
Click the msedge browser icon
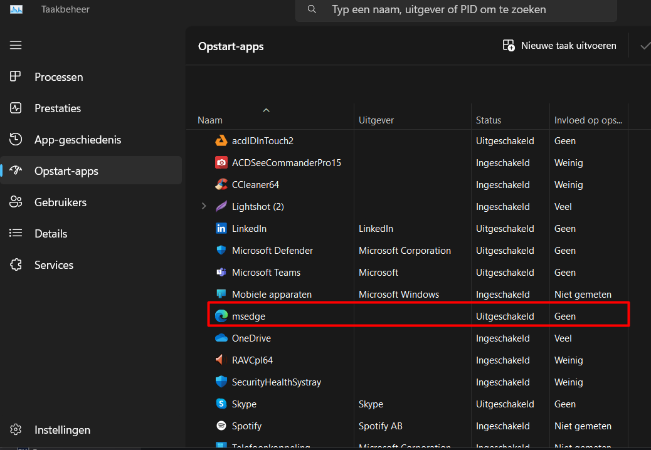point(221,317)
